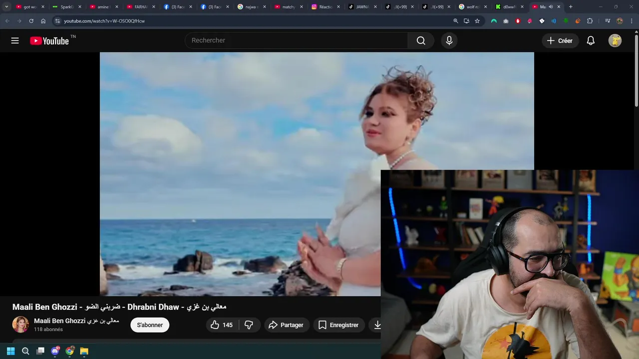
Task: Go back with Chrome back arrow
Action: pos(7,21)
